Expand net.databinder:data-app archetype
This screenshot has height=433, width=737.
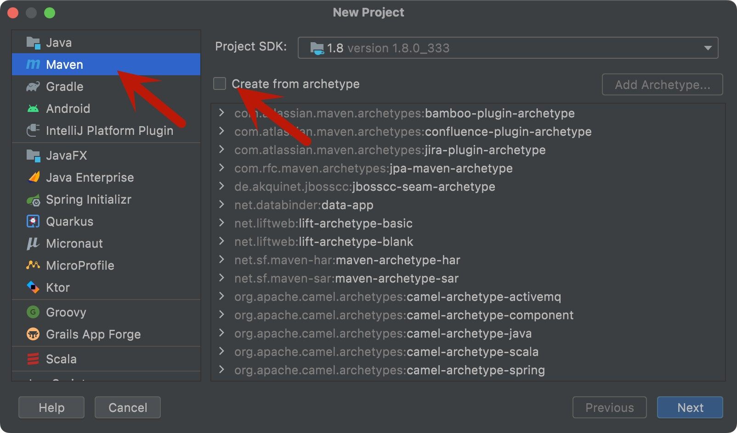click(222, 205)
